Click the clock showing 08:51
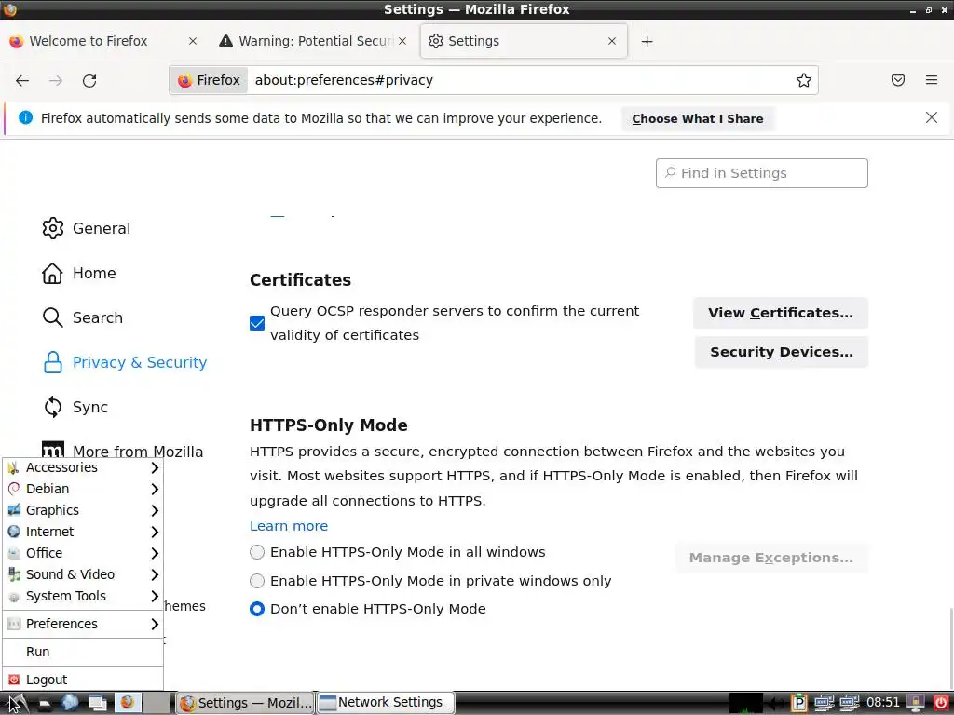 (883, 703)
